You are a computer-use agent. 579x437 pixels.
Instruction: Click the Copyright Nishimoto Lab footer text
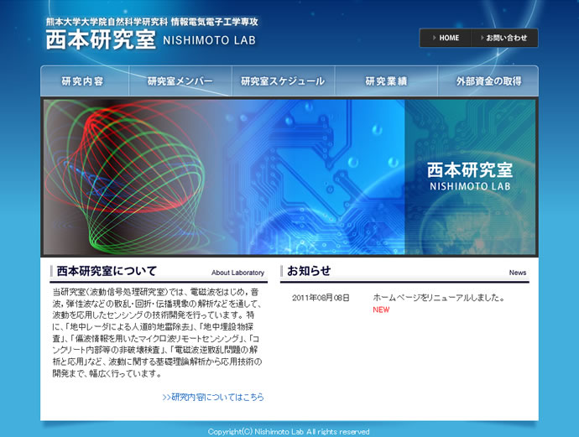point(289,431)
